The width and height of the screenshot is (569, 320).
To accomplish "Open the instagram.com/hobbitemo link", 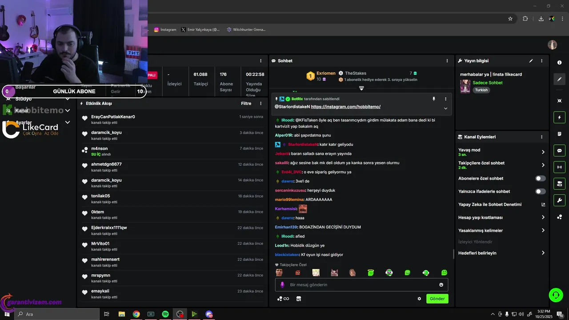I will tap(345, 107).
